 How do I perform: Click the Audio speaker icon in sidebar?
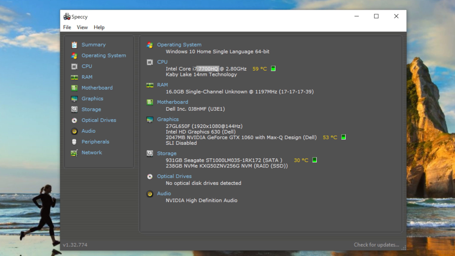(x=74, y=131)
